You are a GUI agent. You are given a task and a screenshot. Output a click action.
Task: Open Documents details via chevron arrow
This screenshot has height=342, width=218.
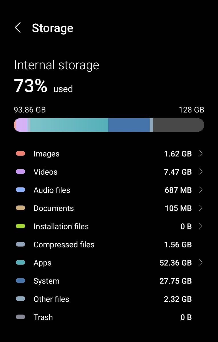201,208
